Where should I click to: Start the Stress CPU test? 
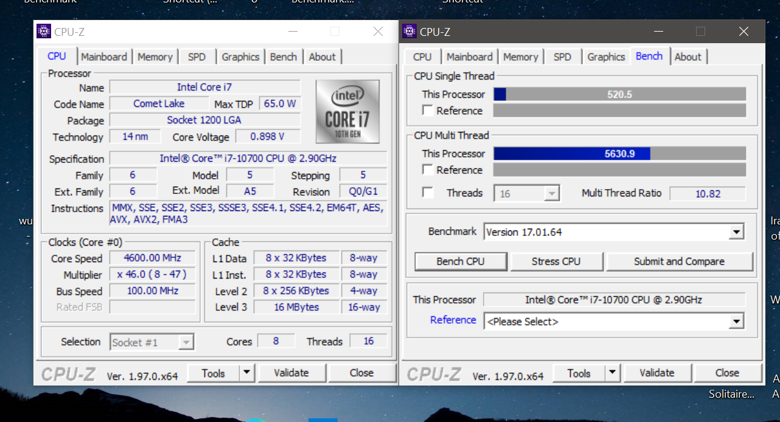[556, 261]
